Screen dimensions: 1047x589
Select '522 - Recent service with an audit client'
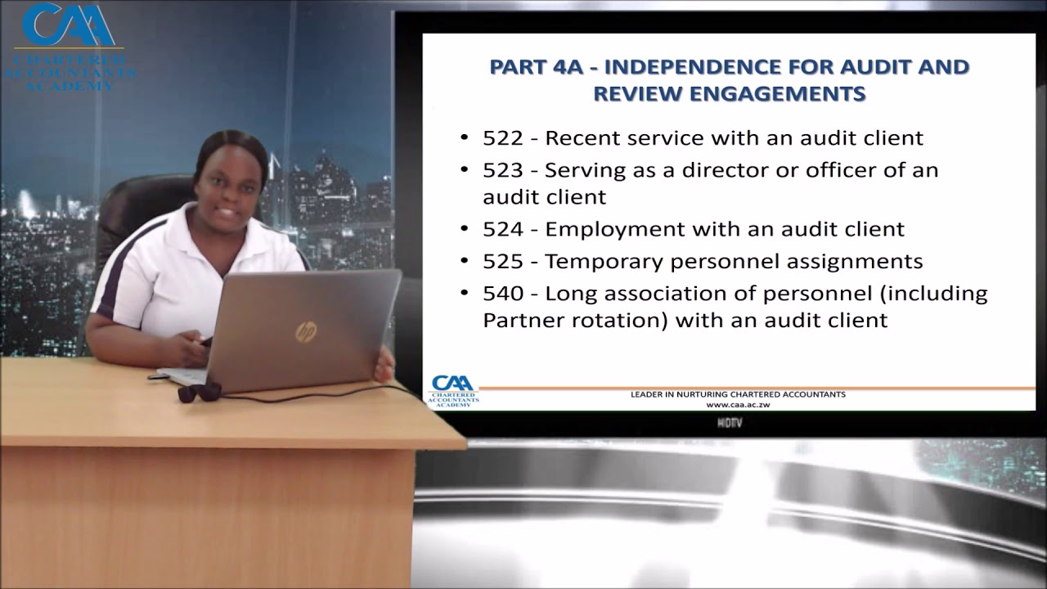703,138
